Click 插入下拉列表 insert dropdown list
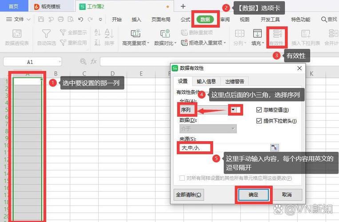Image resolution: width=339 pixels, height=222 pixels. 306,37
